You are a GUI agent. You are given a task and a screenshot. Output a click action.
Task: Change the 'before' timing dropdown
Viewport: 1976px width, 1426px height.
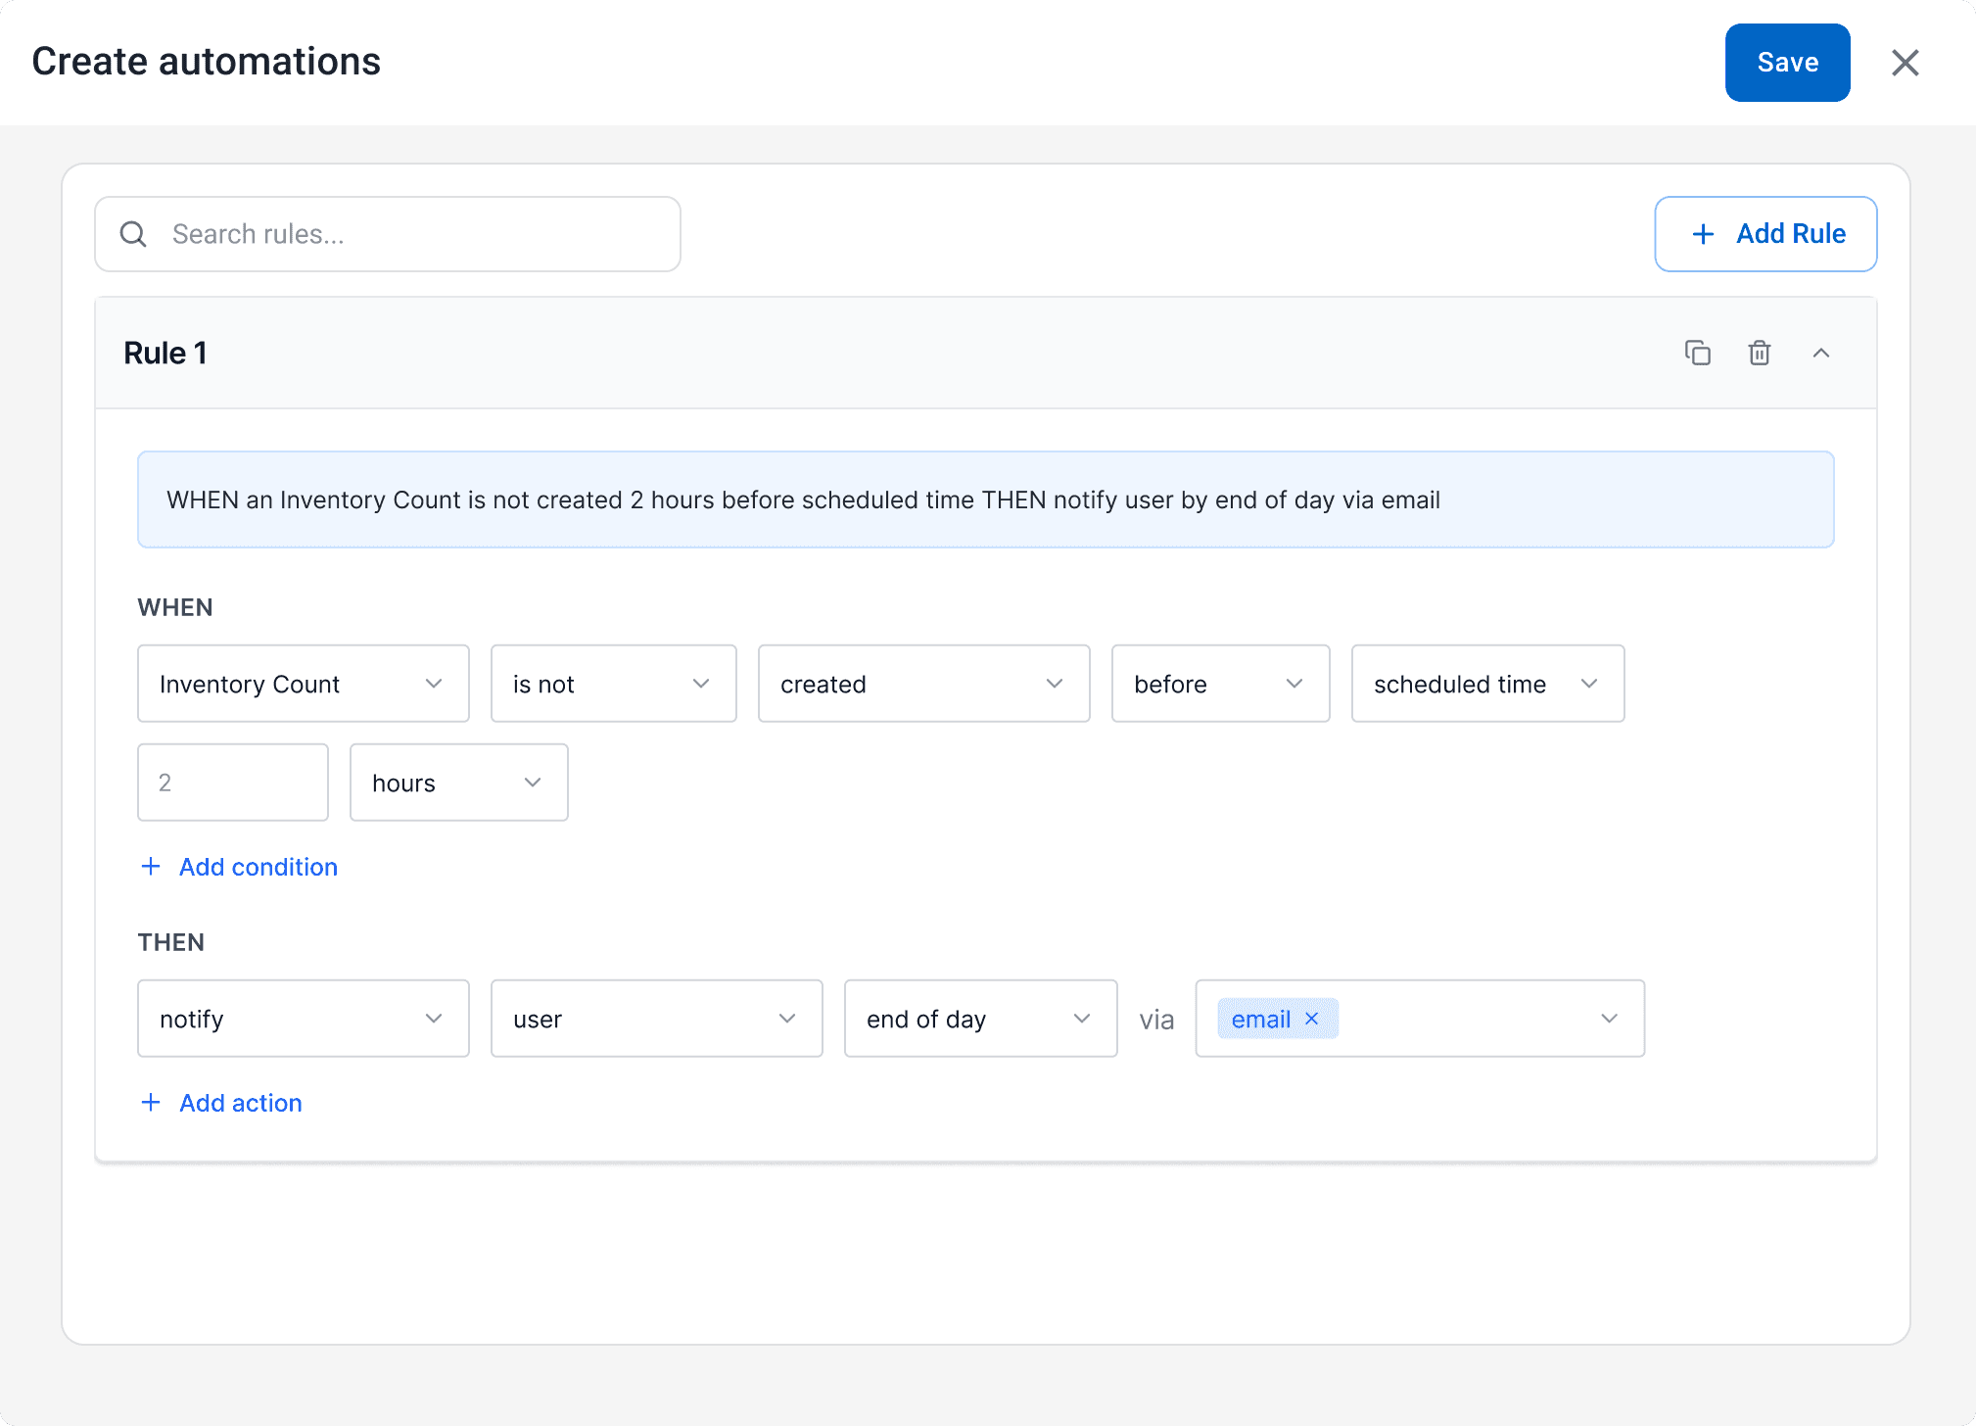(x=1219, y=684)
